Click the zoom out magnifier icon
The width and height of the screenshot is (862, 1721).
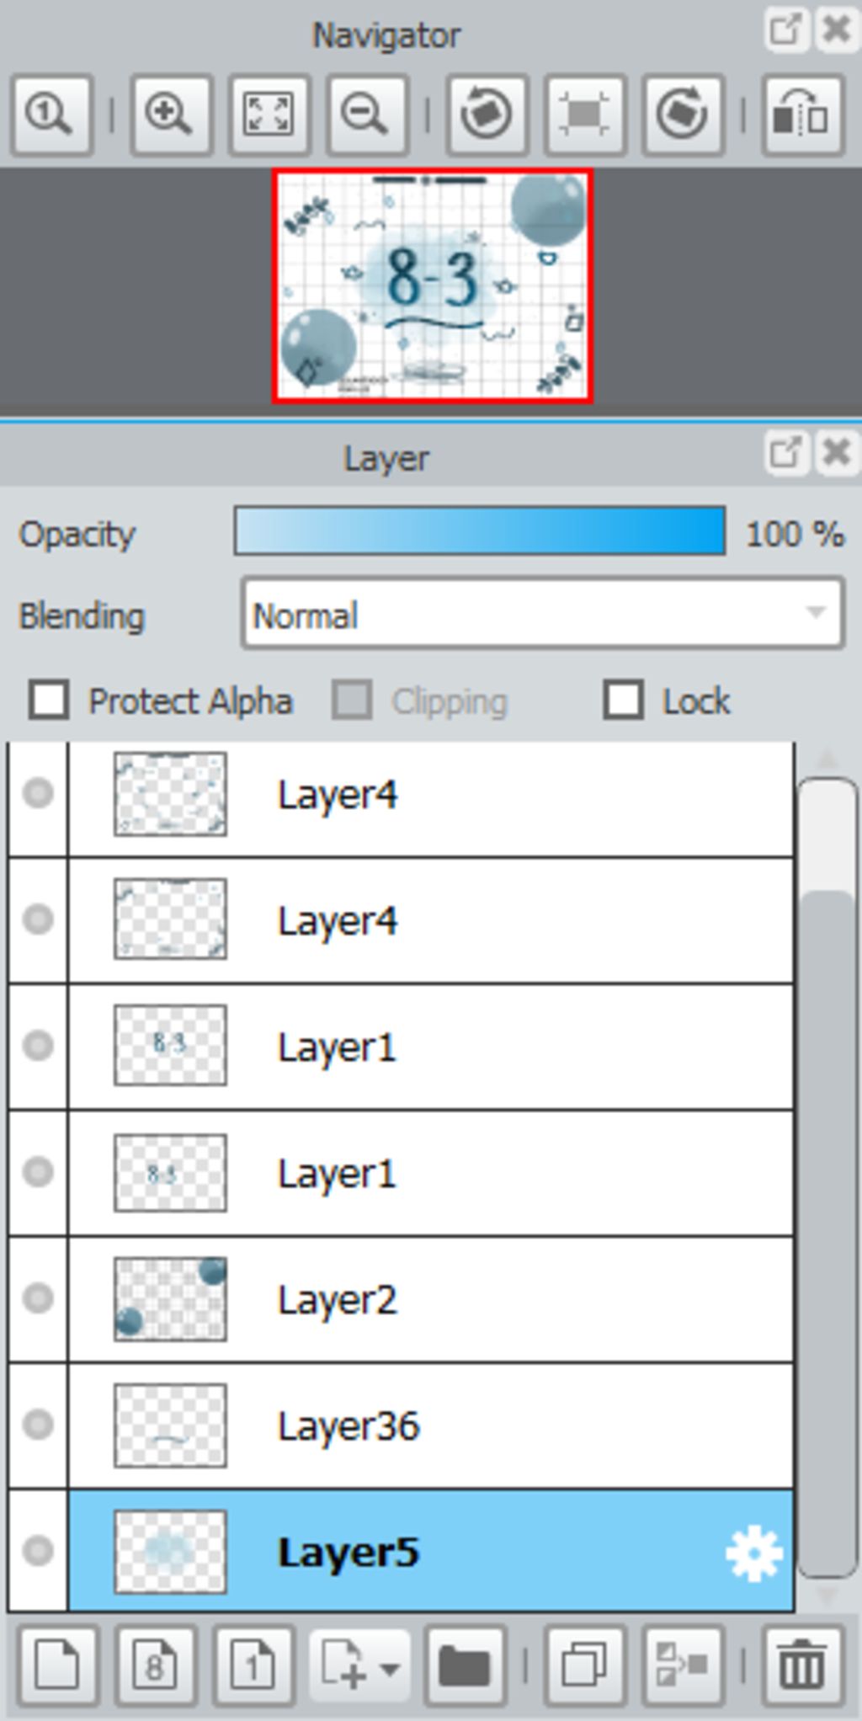tap(367, 115)
